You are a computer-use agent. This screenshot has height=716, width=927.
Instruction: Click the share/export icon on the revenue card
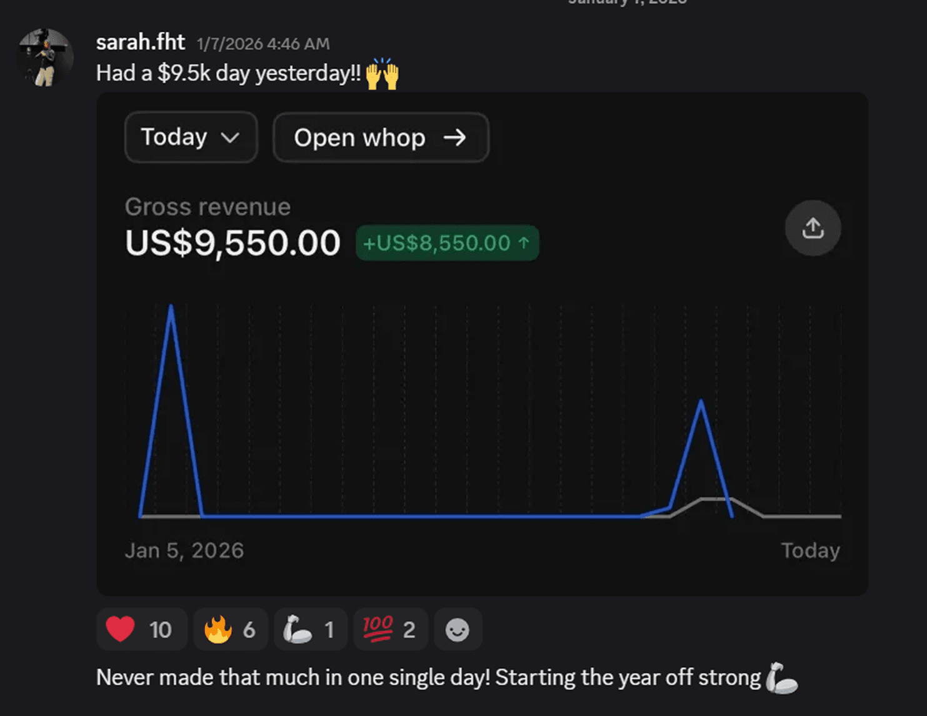pyautogui.click(x=812, y=228)
